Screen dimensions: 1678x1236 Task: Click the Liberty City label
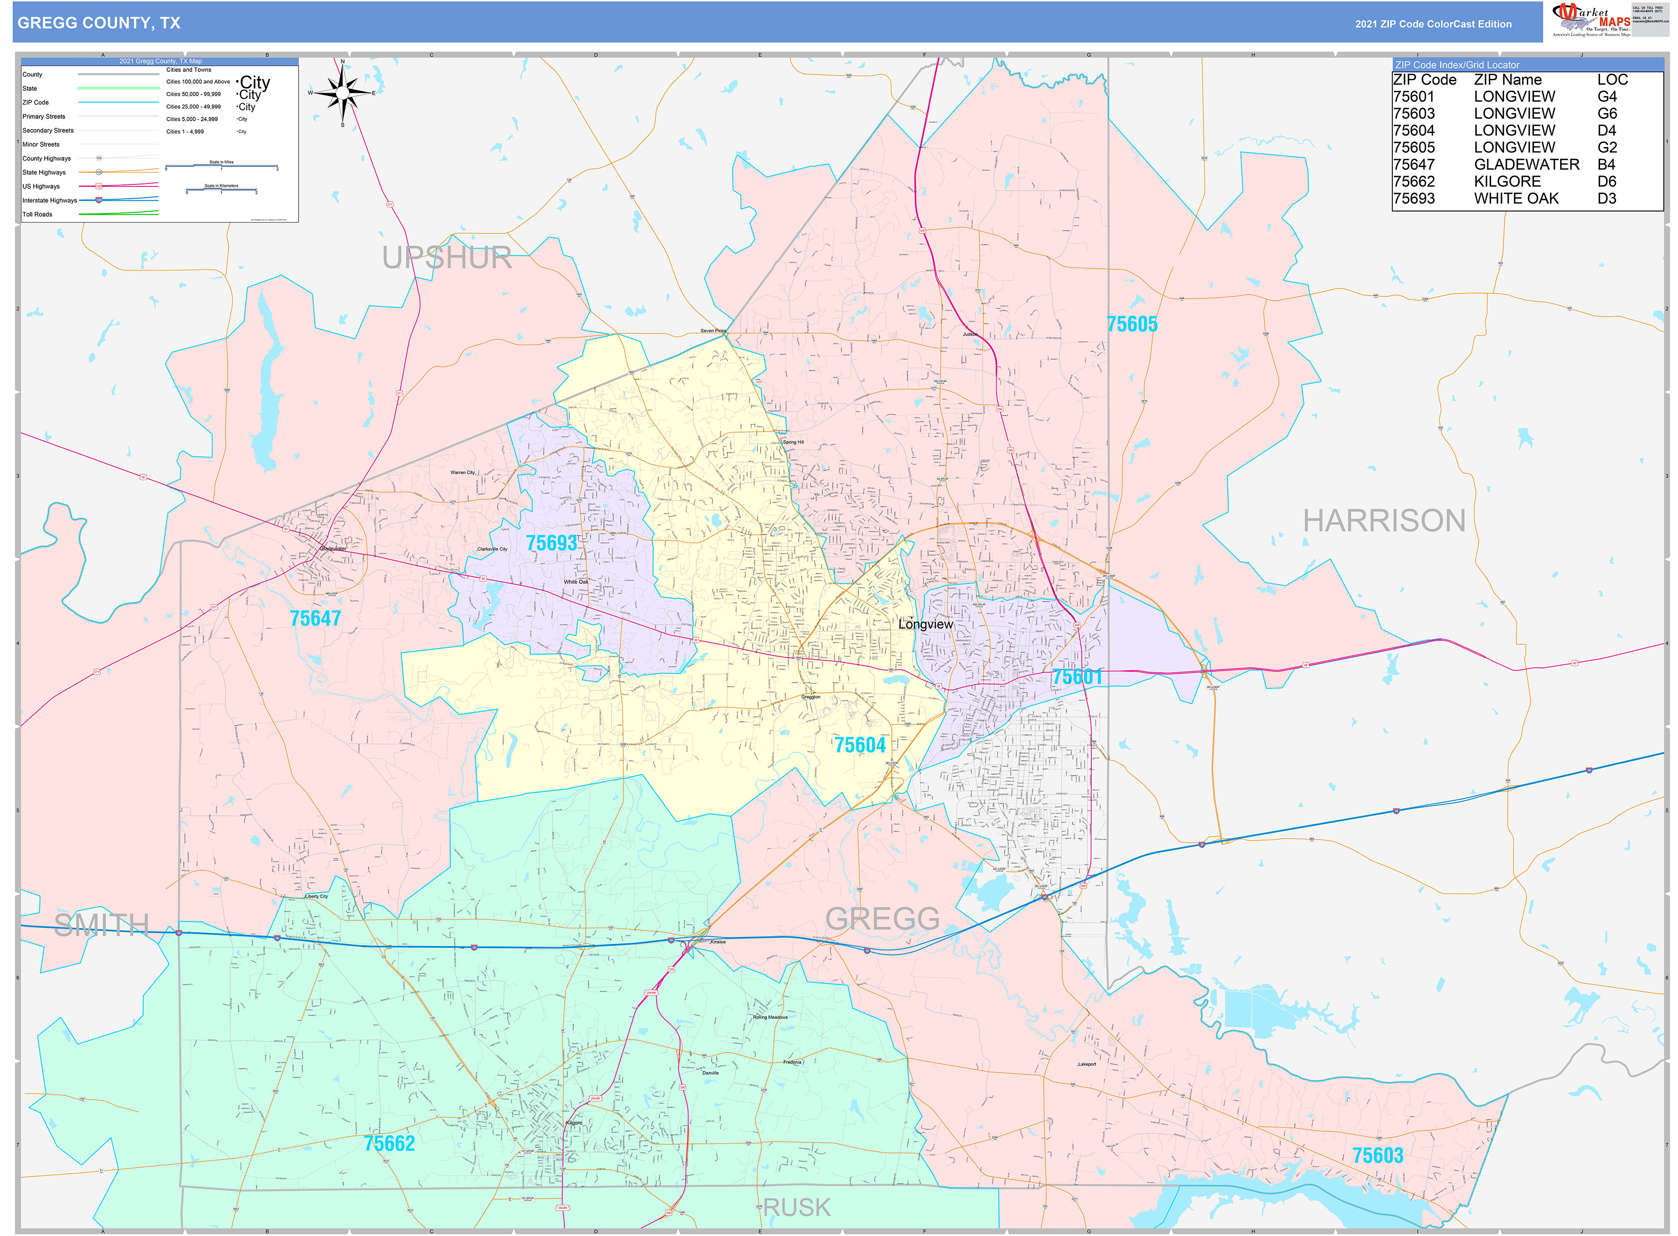316,896
